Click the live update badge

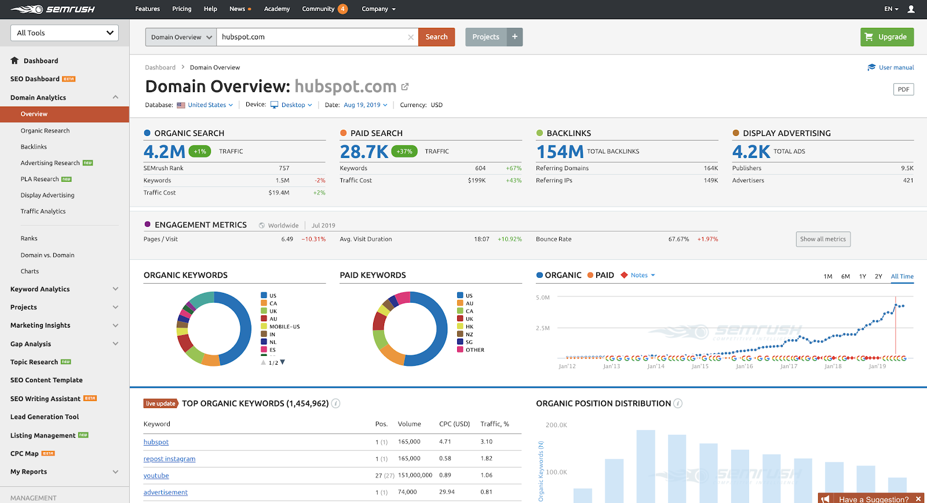coord(160,403)
